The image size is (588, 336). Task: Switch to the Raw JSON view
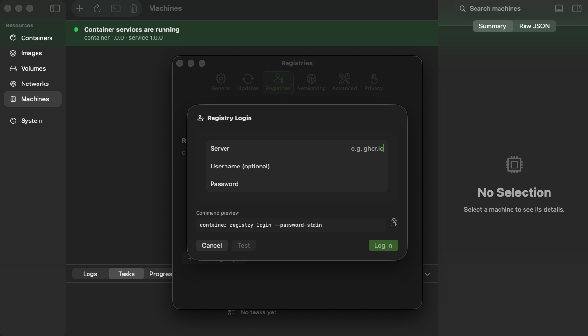pos(534,26)
